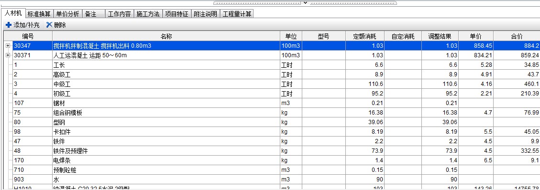The height and width of the screenshot is (190, 540).
Task: Select the 组合钢模板 row
Action: [x=271, y=113]
